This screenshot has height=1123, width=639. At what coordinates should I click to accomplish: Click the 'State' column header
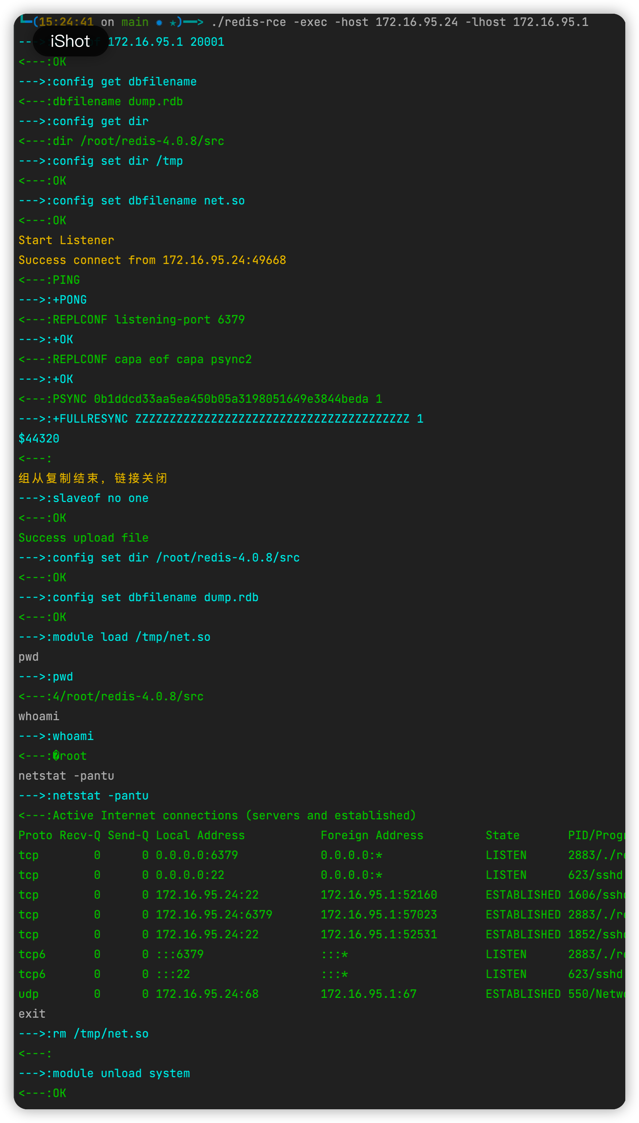tap(503, 835)
